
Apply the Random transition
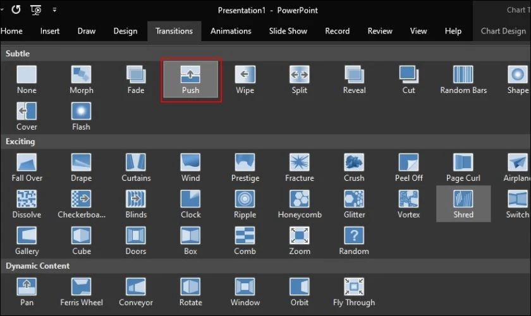tap(354, 240)
